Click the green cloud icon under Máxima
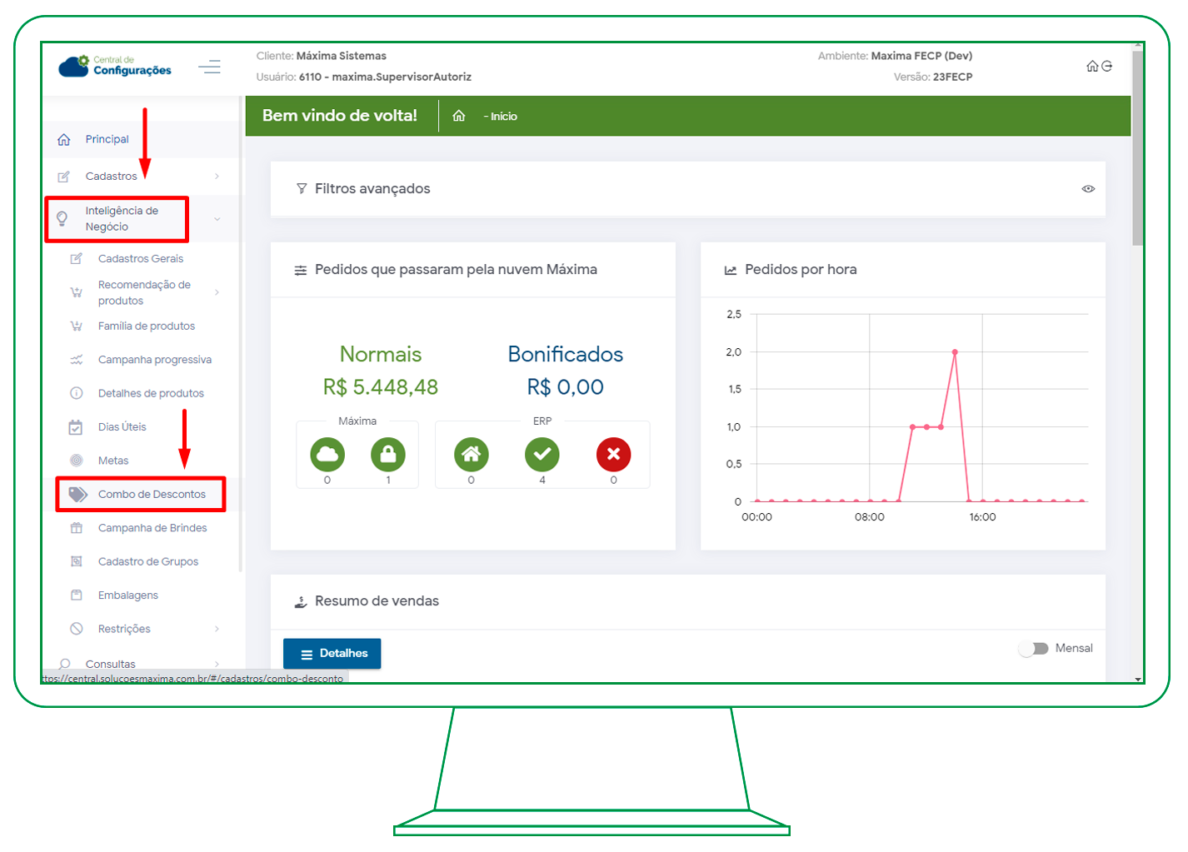The height and width of the screenshot is (852, 1188). pyautogui.click(x=327, y=455)
